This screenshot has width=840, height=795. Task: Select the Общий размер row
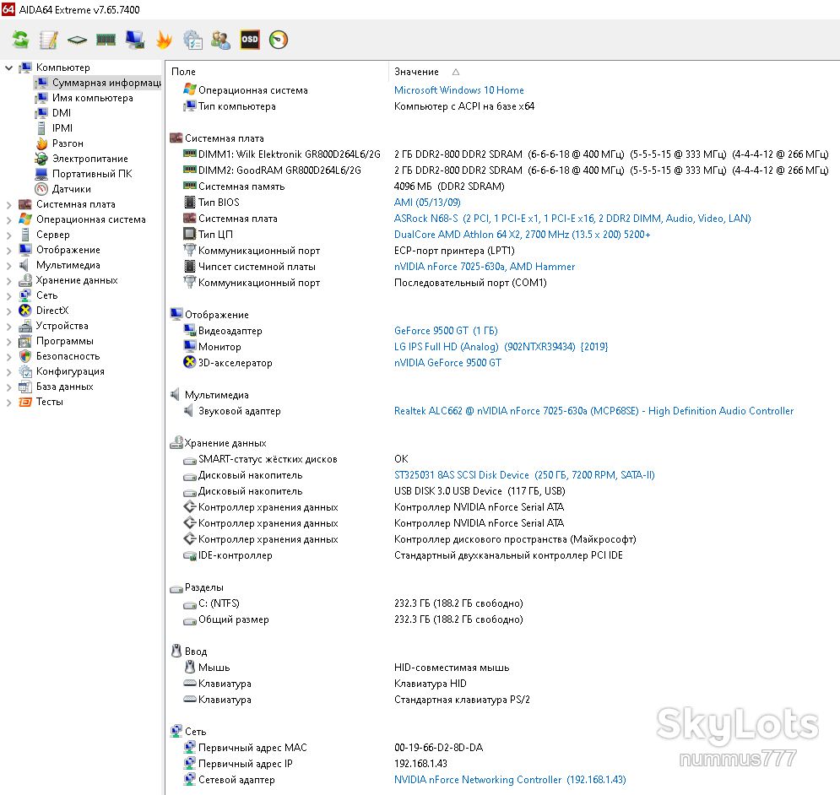[502, 619]
